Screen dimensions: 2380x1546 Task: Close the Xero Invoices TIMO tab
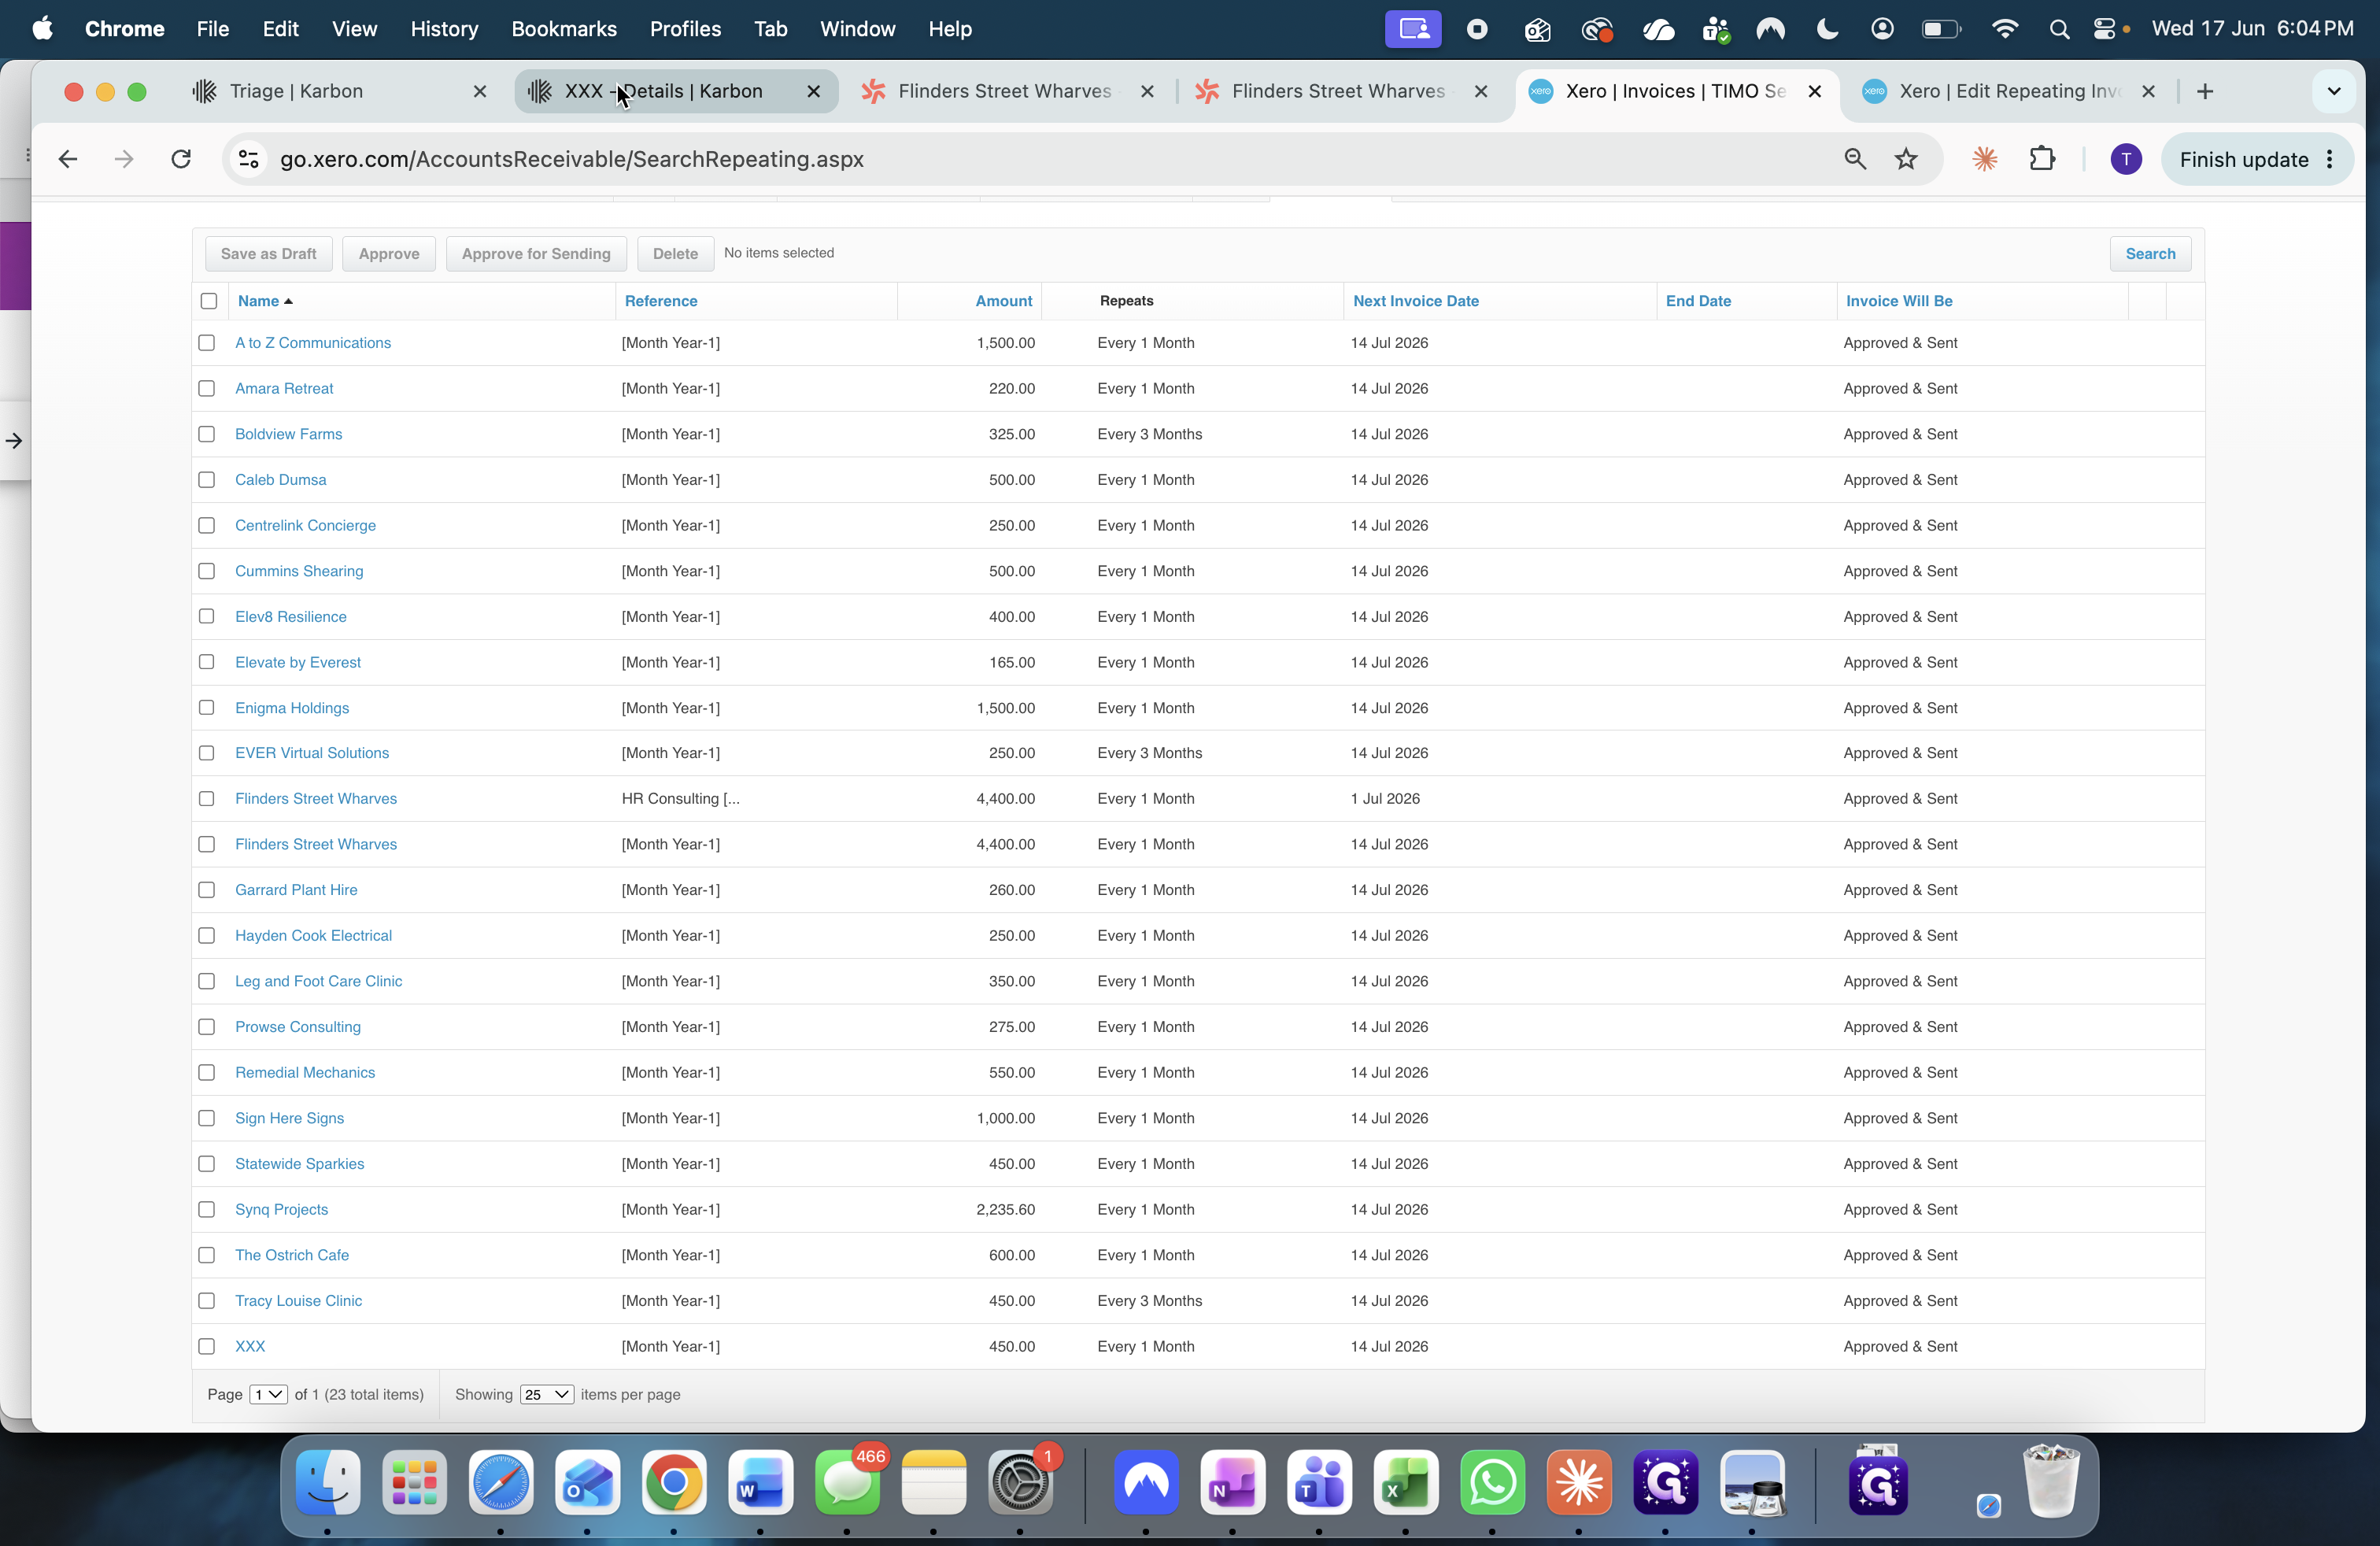(x=1814, y=91)
